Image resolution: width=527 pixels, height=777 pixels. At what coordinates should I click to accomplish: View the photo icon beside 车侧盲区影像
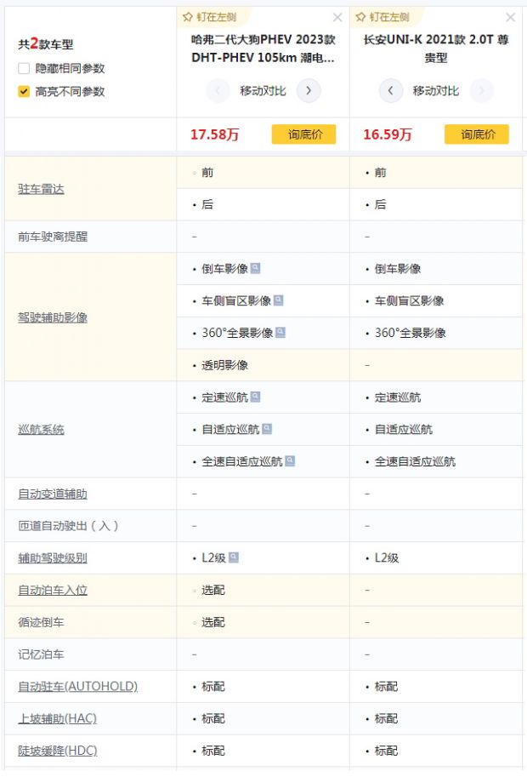click(x=279, y=300)
